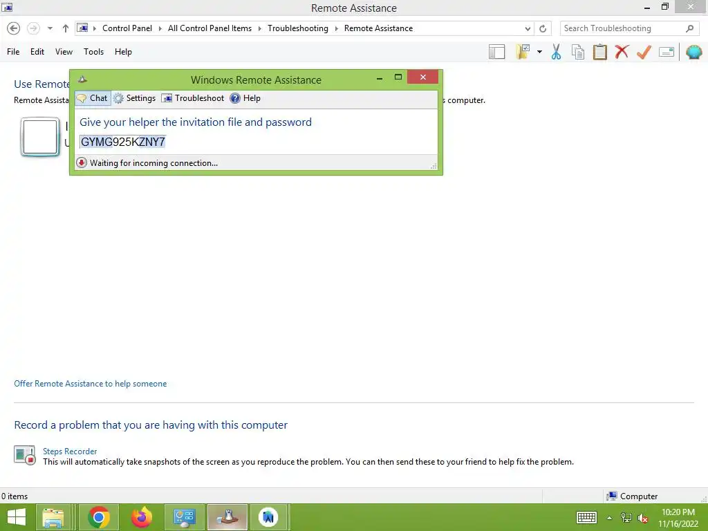Open the folder options dropdown arrow

coord(539,52)
